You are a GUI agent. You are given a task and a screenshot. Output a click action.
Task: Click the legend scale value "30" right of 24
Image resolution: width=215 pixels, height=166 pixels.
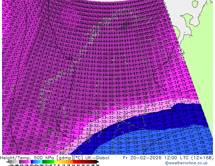click(78, 165)
